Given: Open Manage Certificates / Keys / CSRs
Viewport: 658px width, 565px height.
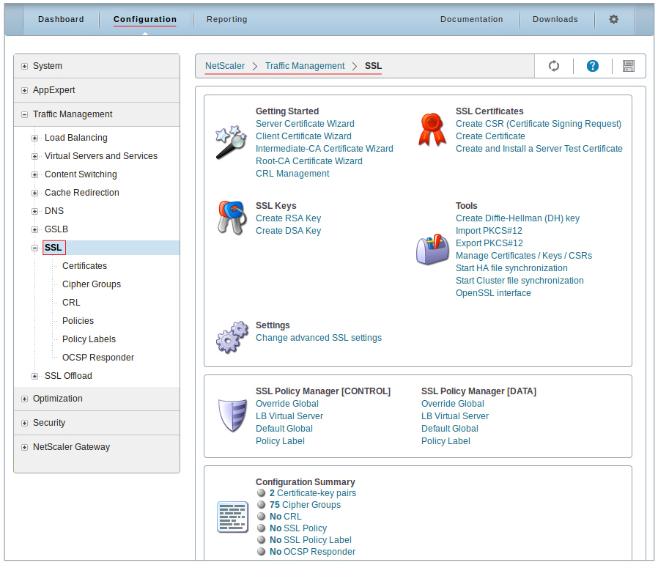Looking at the screenshot, I should (524, 256).
